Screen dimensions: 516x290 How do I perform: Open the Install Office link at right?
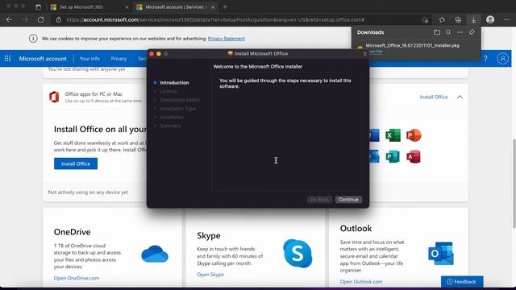434,97
